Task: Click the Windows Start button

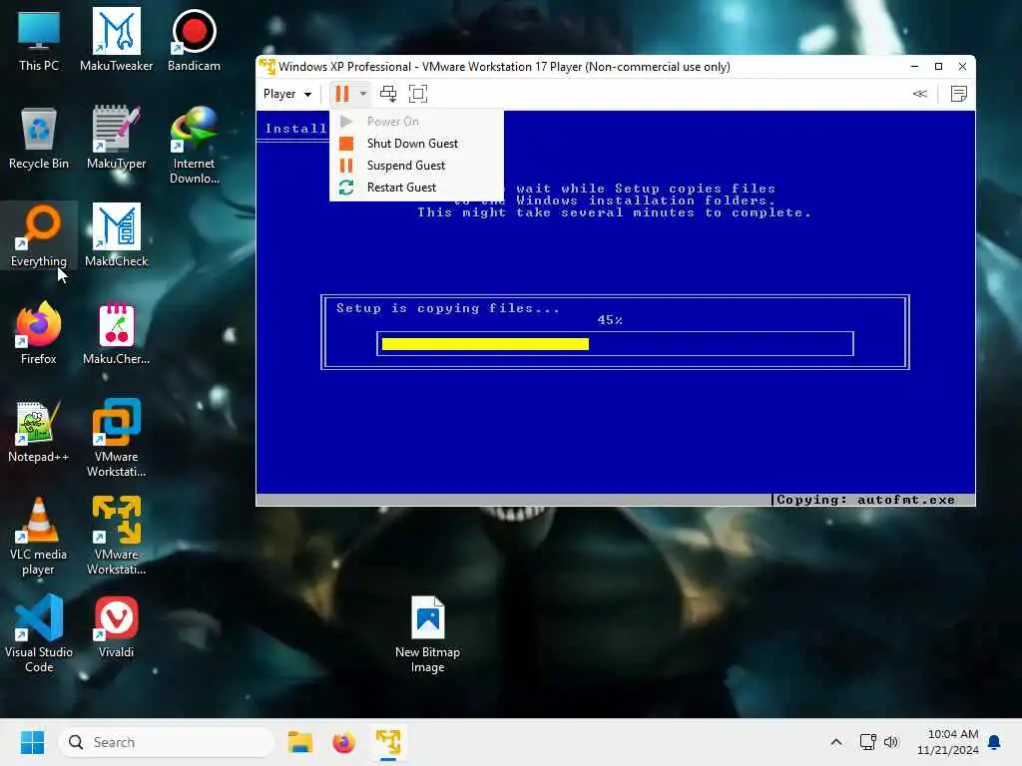Action: [x=32, y=742]
